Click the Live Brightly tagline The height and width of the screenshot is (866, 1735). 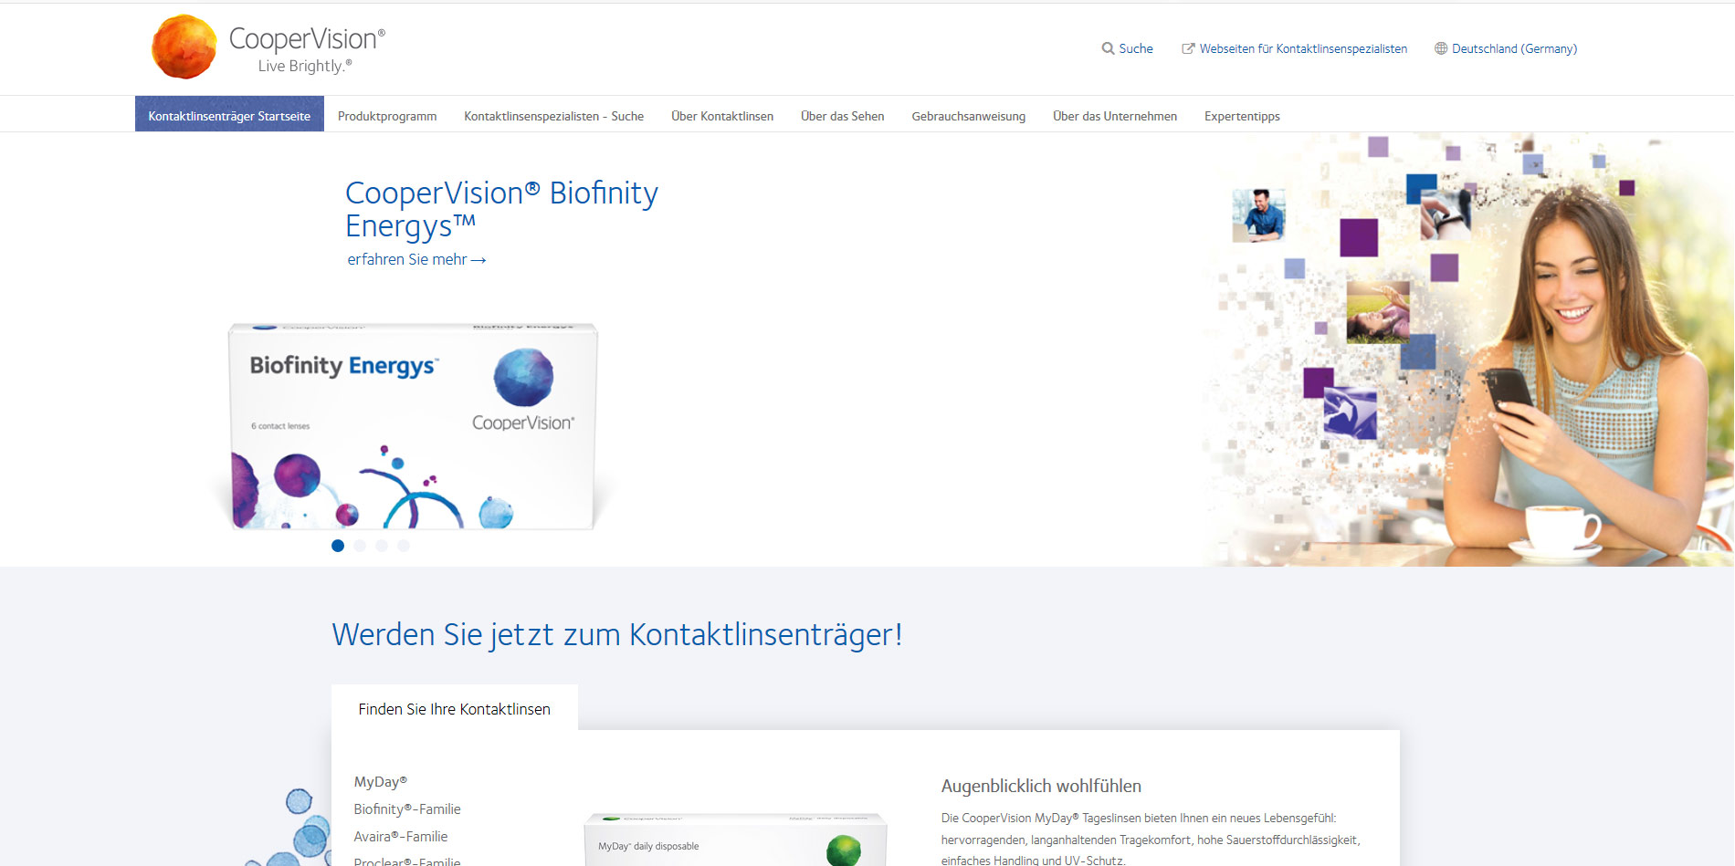coord(305,66)
